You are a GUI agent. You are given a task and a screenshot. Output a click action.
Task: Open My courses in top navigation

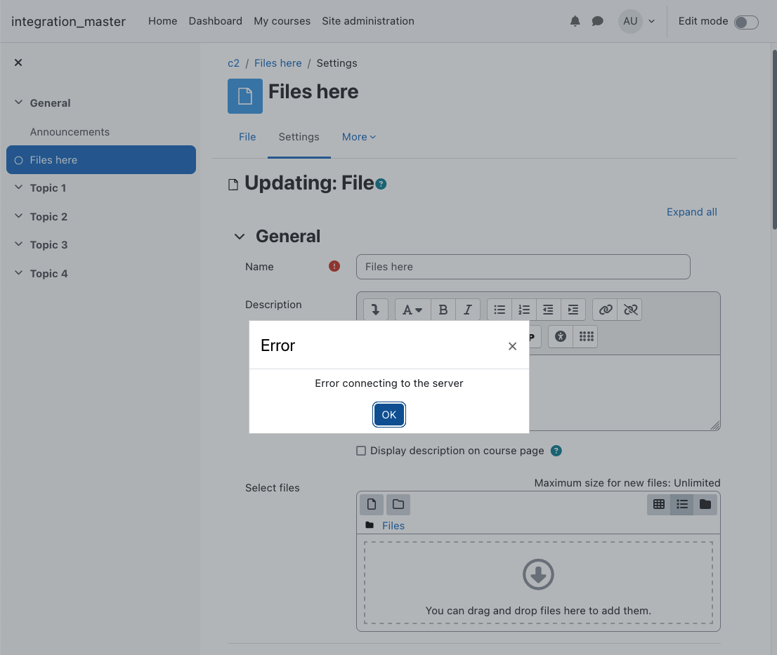point(282,21)
